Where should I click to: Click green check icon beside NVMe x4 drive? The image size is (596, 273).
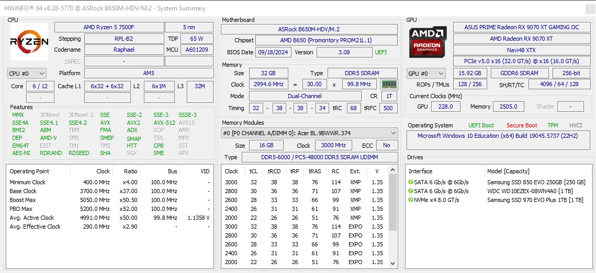tap(411, 200)
